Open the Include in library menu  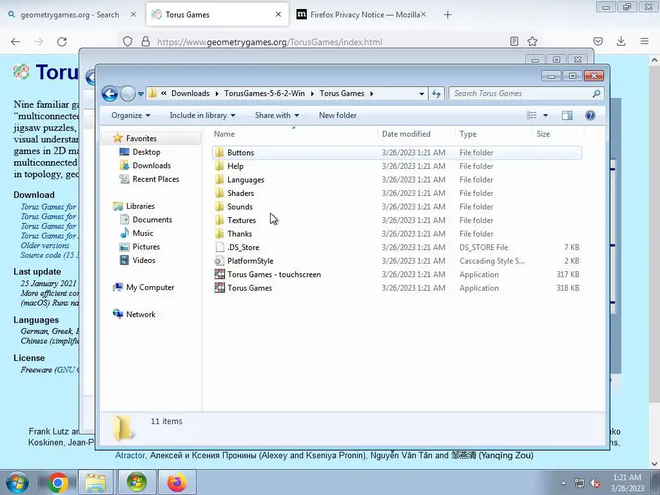coord(202,115)
